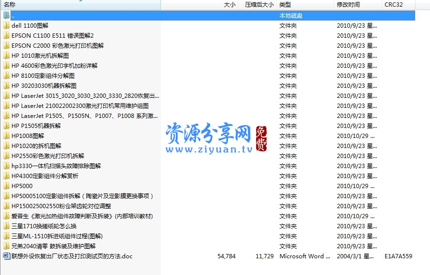
Task: Click the 2010/9/23 date in 兄弟2040清零 row
Action: pos(357,246)
